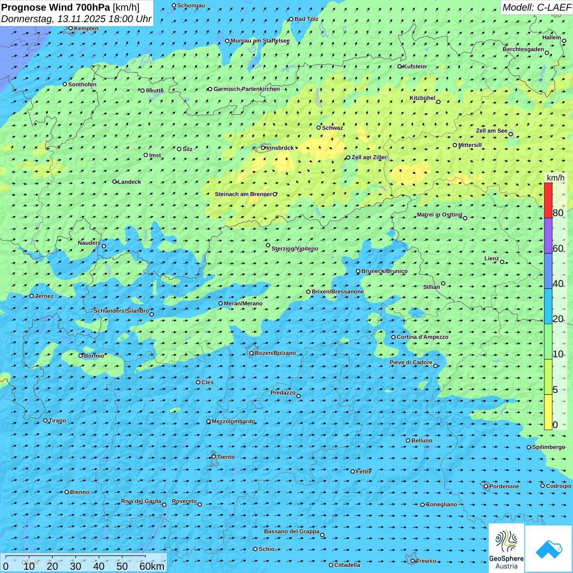Select the Kitzbühel location marker
This screenshot has width=573, height=573.
coord(438,102)
